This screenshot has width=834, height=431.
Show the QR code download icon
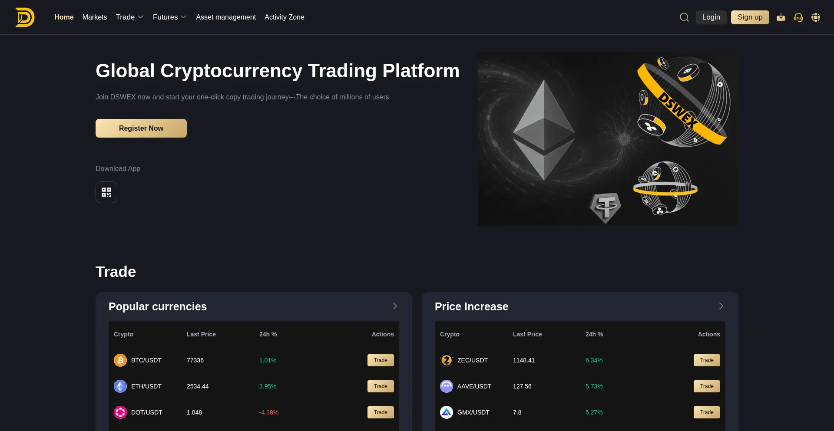[x=106, y=192]
